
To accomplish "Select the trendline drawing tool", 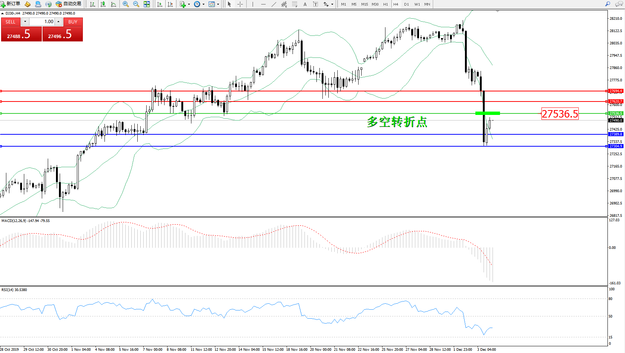I will pos(274,4).
